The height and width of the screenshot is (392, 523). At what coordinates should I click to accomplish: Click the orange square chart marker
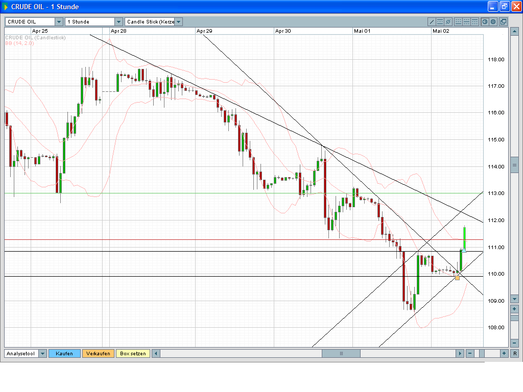coord(457,278)
